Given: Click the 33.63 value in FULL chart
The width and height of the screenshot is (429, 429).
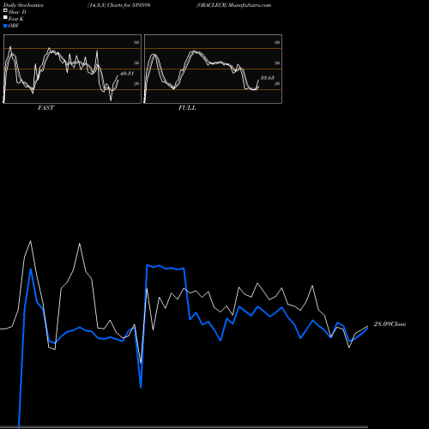Looking at the screenshot, I should [x=268, y=78].
